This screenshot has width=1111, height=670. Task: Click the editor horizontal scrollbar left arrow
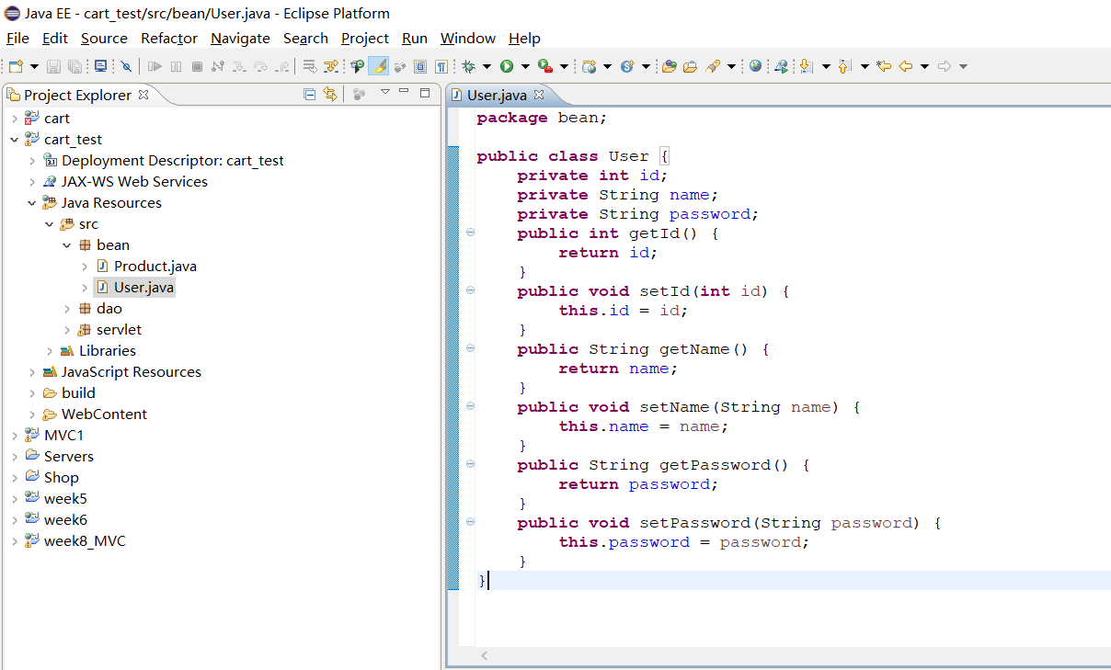[485, 656]
